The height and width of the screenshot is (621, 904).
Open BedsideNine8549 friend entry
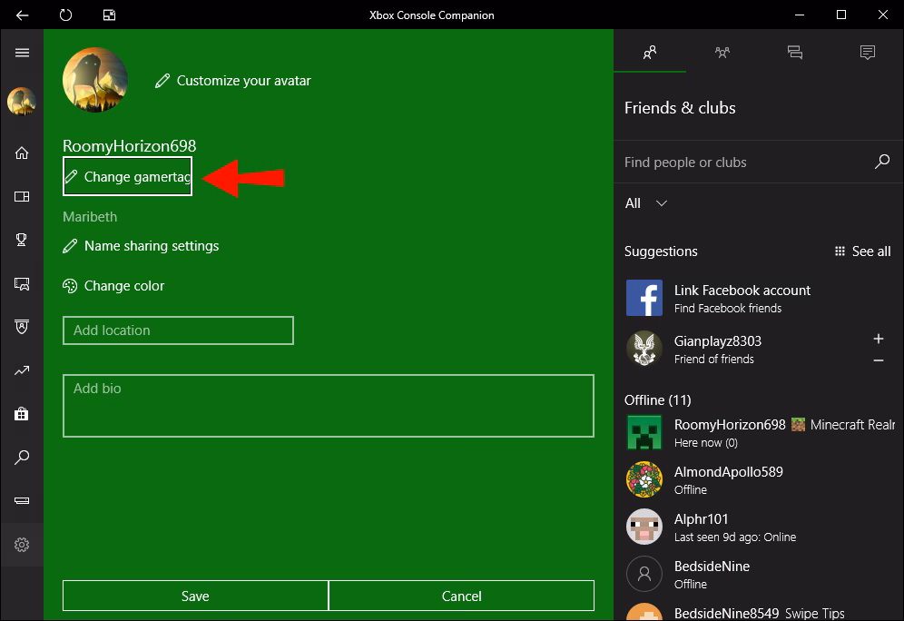tap(759, 612)
